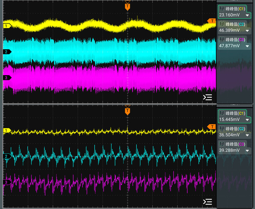Expand the 23.160mV C1 measurement dropdown
This screenshot has height=209, width=255.
[x=247, y=15]
